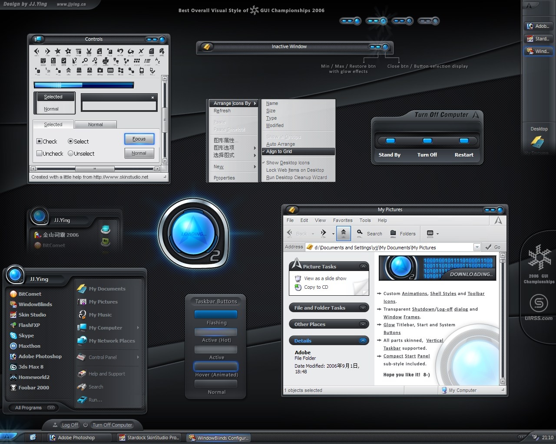The width and height of the screenshot is (556, 444).
Task: Expand the Other Places panel
Action: pos(363,324)
